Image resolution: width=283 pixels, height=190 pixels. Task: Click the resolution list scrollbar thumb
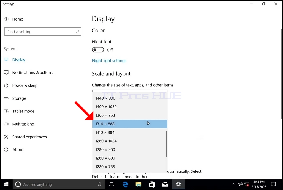pyautogui.click(x=166, y=144)
